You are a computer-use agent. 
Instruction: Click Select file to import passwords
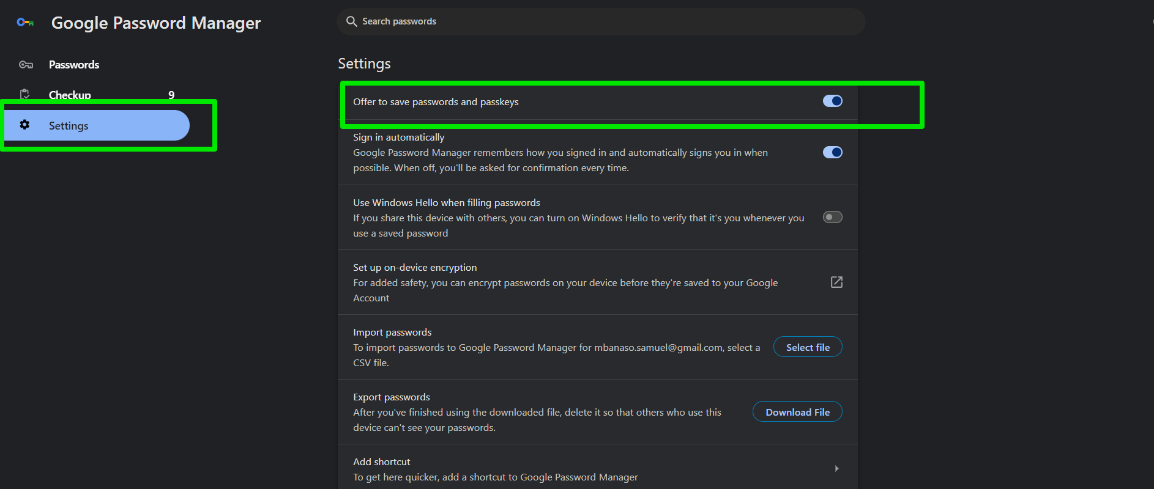coord(808,347)
